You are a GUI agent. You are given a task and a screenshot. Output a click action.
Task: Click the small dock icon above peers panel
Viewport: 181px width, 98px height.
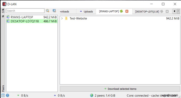click(3, 17)
